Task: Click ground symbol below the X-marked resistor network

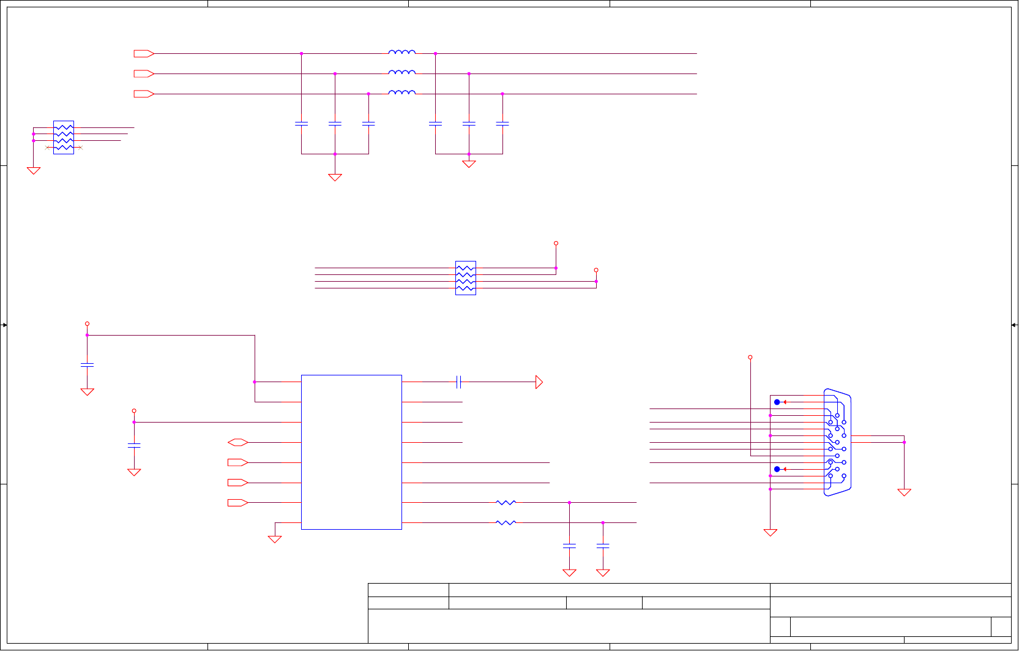Action: point(34,171)
